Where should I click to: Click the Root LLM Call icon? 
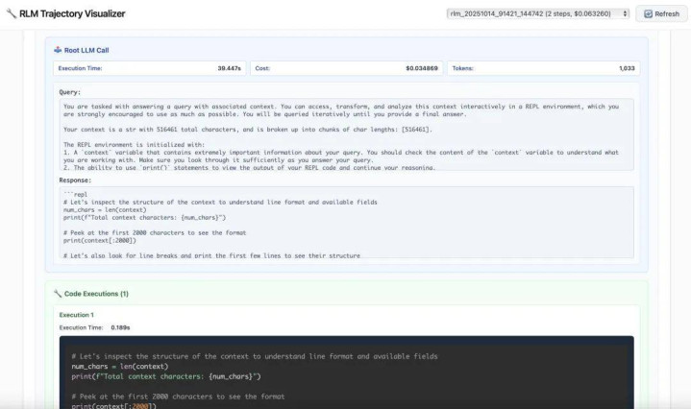58,50
